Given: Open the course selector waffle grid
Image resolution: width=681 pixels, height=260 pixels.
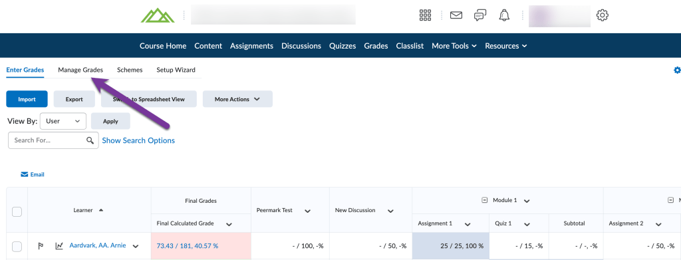Looking at the screenshot, I should pos(425,15).
